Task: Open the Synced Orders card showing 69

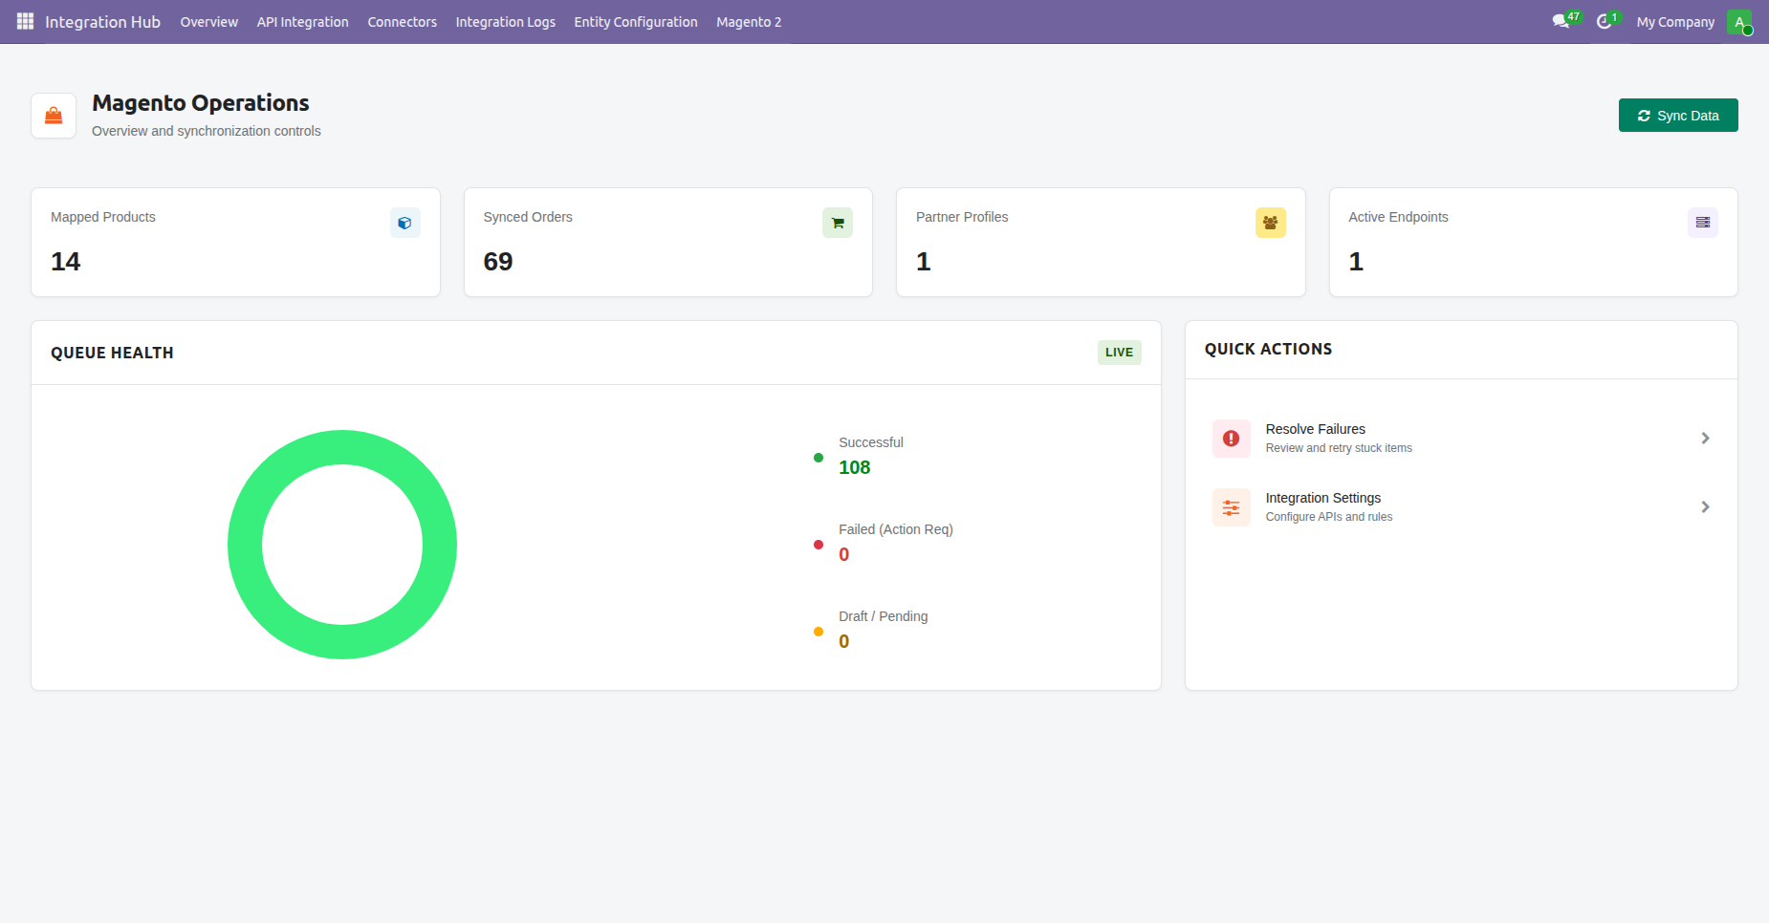Action: [x=668, y=243]
